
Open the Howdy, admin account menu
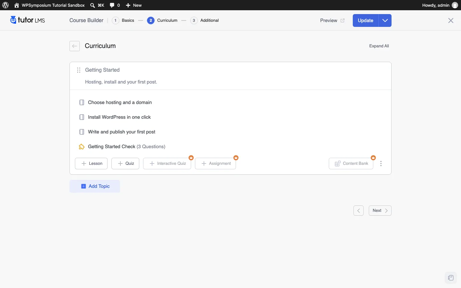click(440, 5)
